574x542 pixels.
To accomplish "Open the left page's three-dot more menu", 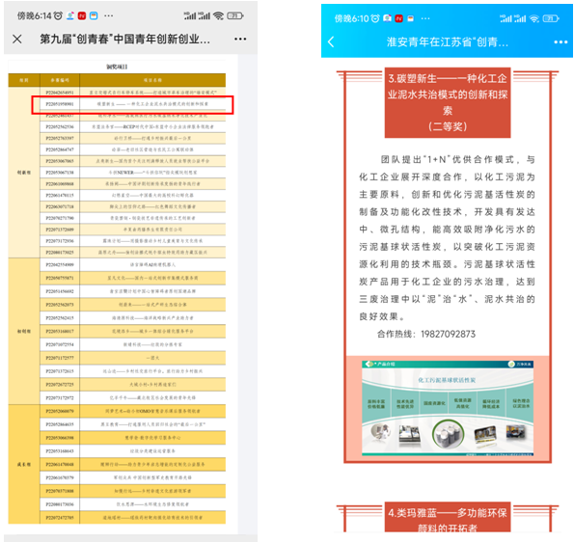I will click(x=240, y=39).
